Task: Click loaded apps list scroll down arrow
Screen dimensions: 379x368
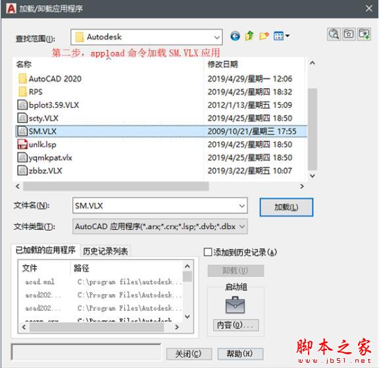Action: 188,316
